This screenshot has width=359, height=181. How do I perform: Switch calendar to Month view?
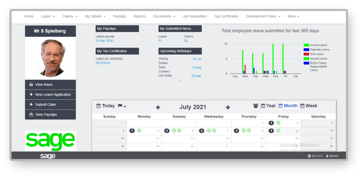pyautogui.click(x=288, y=106)
